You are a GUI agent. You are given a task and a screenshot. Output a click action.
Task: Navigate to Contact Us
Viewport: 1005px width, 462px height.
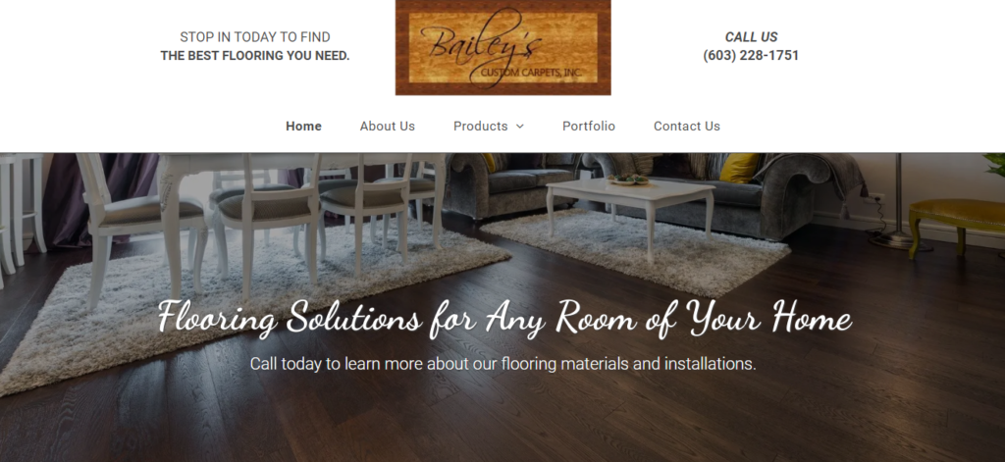(686, 127)
